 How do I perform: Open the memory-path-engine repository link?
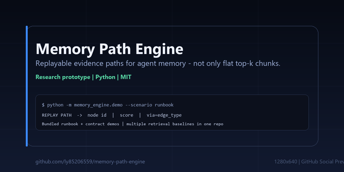(90, 162)
